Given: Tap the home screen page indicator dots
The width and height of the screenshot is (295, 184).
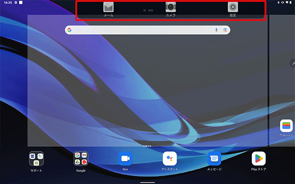Looking at the screenshot, I should (147, 146).
